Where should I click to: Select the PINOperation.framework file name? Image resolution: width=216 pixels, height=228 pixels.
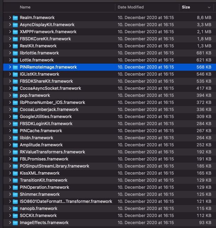[x=44, y=187]
